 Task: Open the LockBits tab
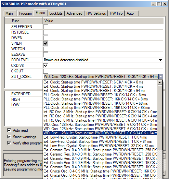tap(56, 13)
